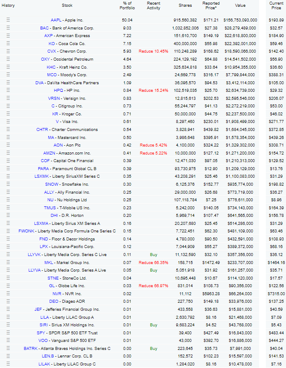Open history icon for Visa Inc. row
Image resolution: width=286 pixels, height=368 pixels.
pos(8,122)
